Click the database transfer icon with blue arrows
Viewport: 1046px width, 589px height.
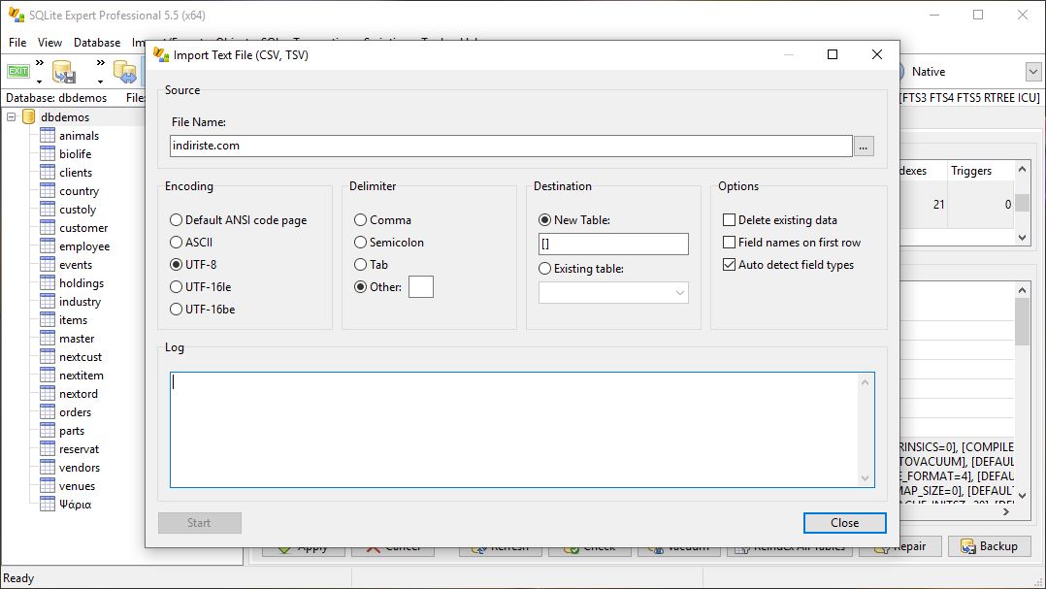(x=125, y=72)
